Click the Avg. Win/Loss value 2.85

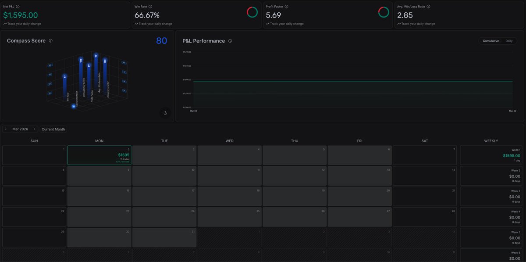pyautogui.click(x=405, y=15)
